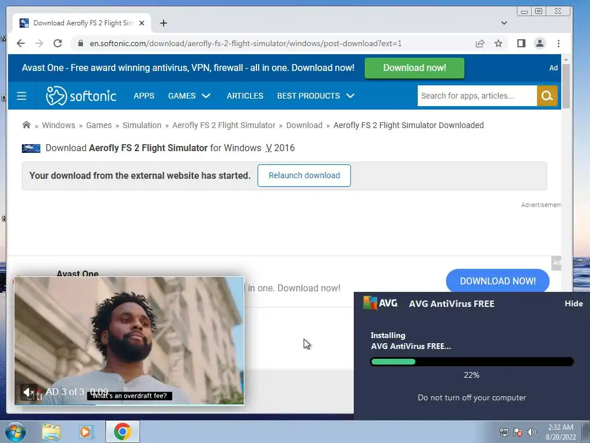Open the Windows Start menu
The image size is (590, 443).
pyautogui.click(x=15, y=431)
